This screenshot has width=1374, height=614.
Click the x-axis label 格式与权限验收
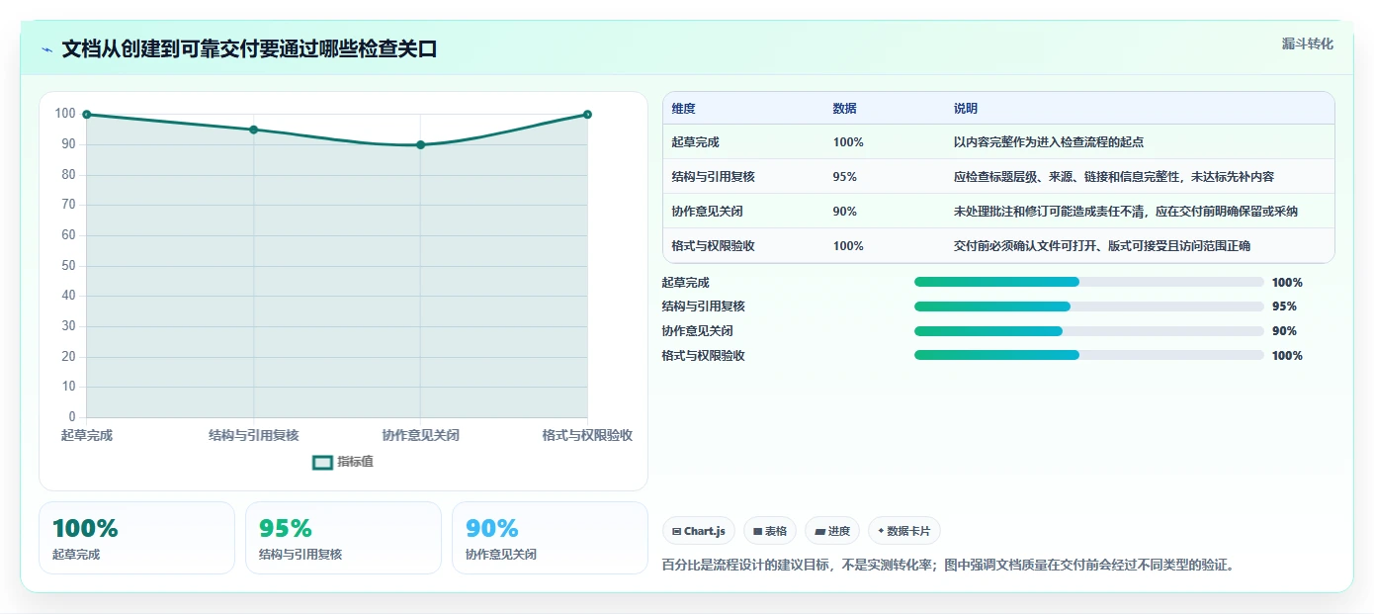coord(587,435)
